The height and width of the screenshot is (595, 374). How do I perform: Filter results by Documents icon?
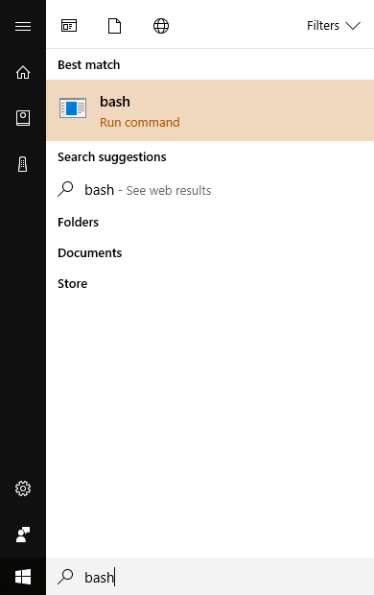coord(114,26)
